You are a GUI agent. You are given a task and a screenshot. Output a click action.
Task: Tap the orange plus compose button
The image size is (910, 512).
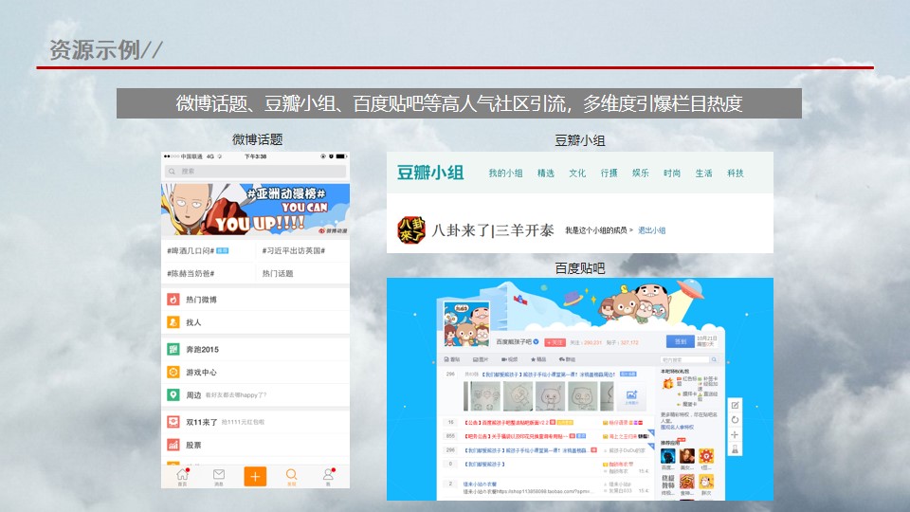click(255, 476)
